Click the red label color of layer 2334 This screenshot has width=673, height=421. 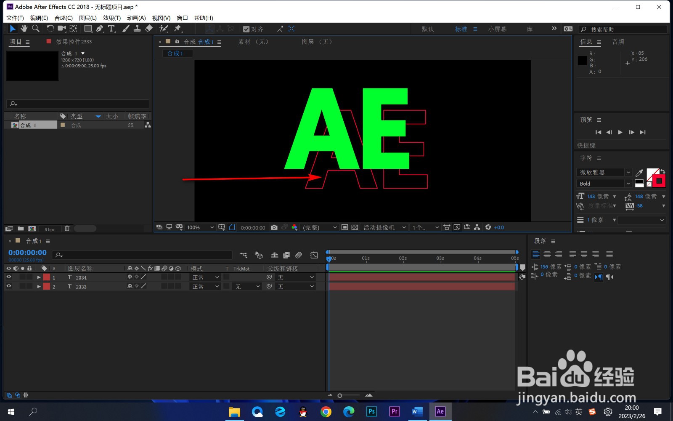pyautogui.click(x=46, y=277)
